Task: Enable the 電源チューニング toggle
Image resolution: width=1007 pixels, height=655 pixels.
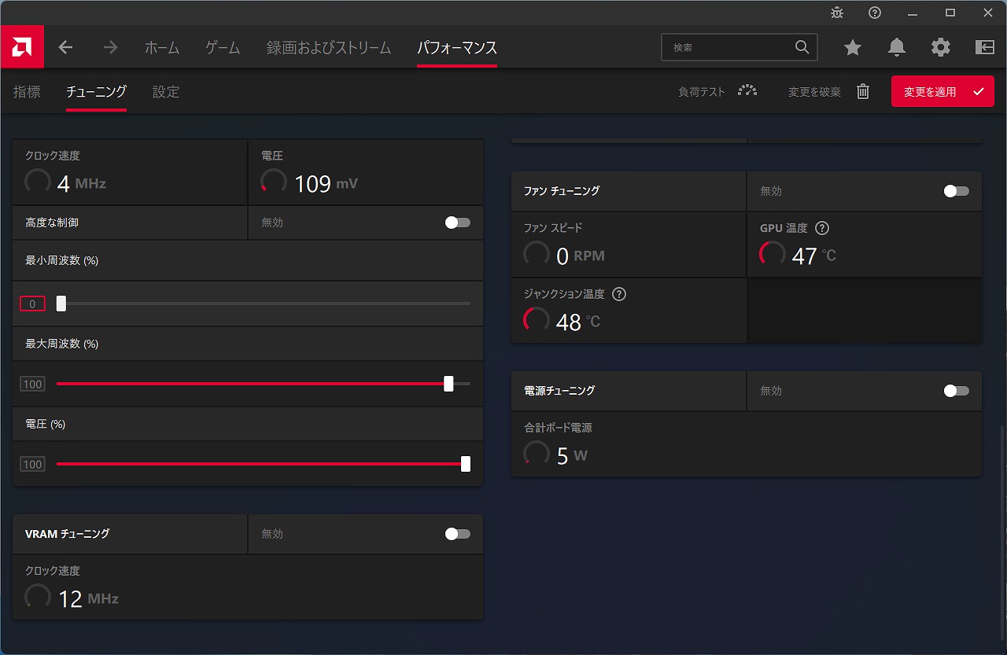Action: (956, 391)
